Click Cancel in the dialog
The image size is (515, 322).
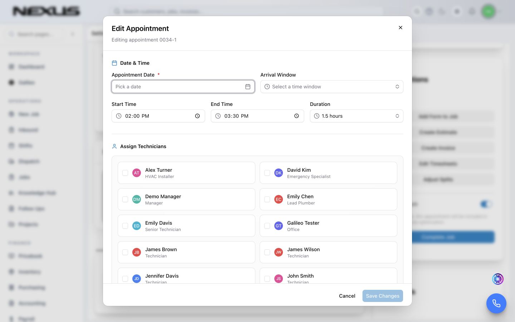click(x=347, y=296)
